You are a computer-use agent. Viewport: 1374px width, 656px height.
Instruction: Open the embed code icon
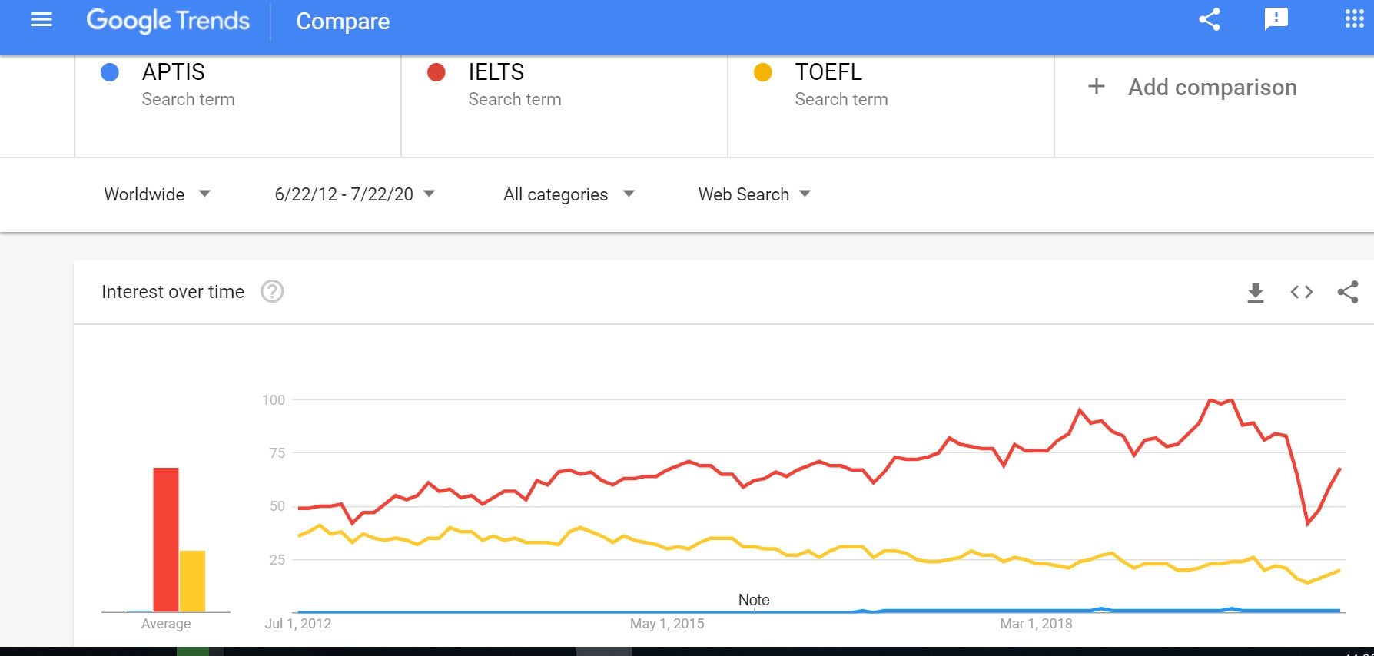pyautogui.click(x=1302, y=292)
